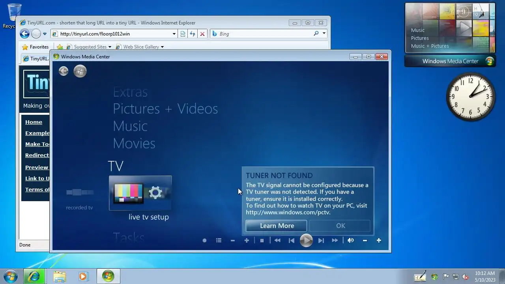Start playback with the round play button
This screenshot has width=505, height=284.
[306, 240]
